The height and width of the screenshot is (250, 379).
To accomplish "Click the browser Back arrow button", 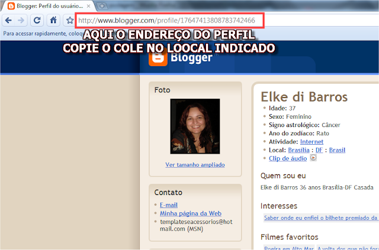I will 8,20.
